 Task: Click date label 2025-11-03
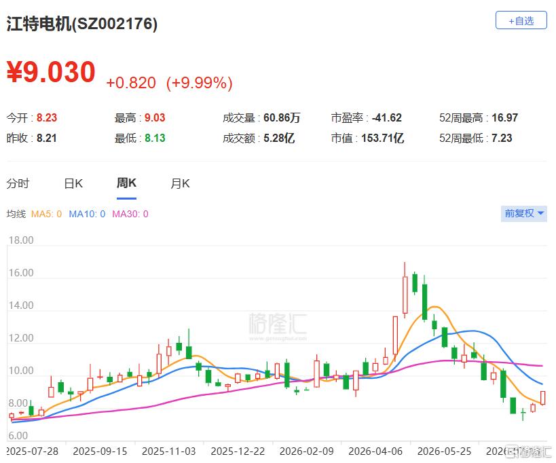tap(169, 451)
